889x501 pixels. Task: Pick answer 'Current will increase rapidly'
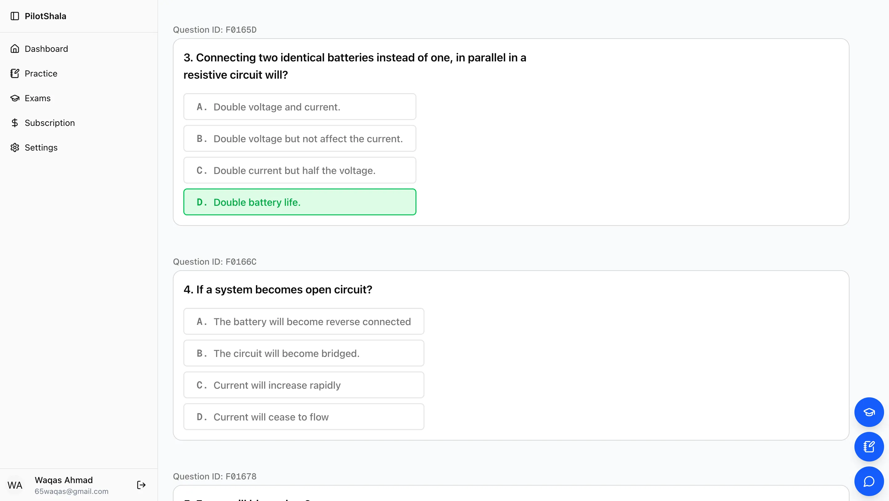pyautogui.click(x=304, y=385)
